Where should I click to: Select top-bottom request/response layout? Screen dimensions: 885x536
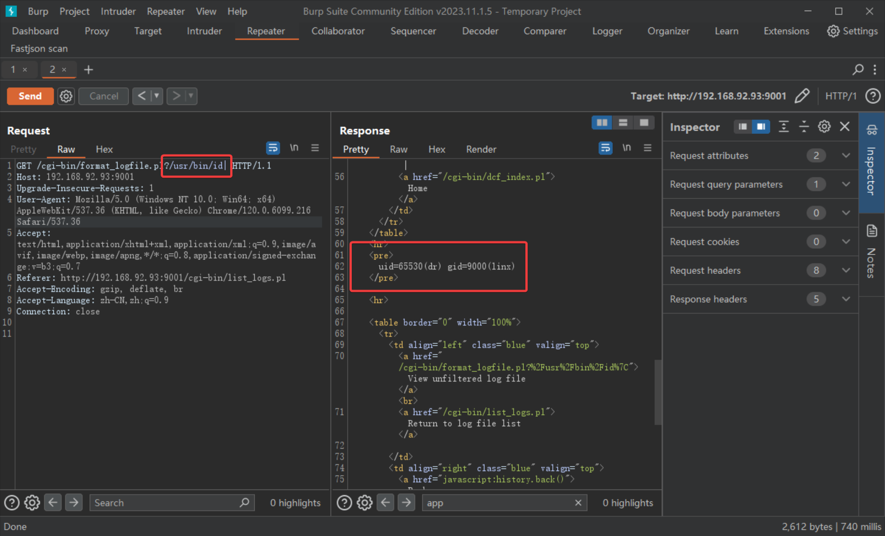(623, 123)
